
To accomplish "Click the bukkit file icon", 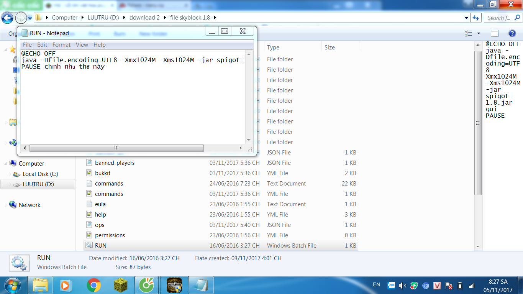I will [x=89, y=173].
